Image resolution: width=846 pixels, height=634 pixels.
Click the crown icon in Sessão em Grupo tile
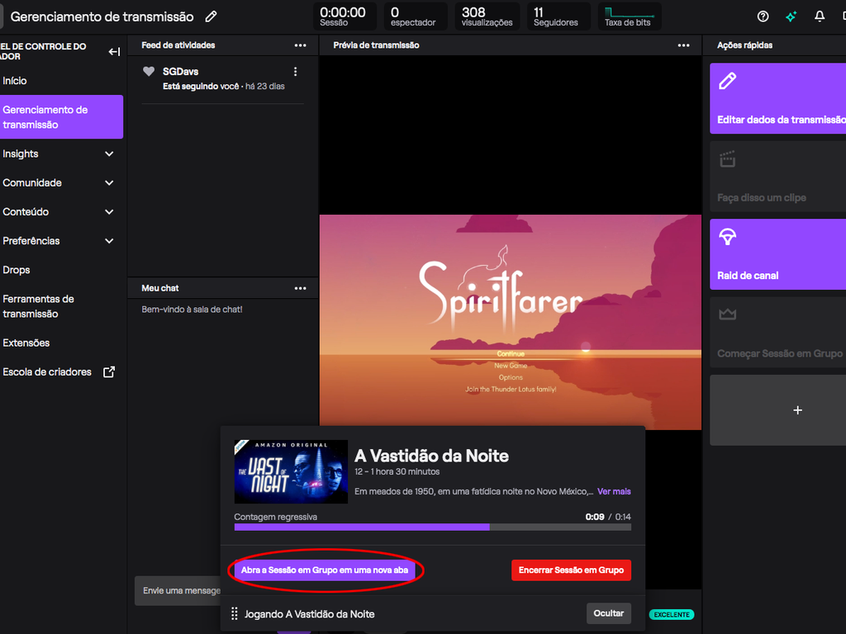727,314
